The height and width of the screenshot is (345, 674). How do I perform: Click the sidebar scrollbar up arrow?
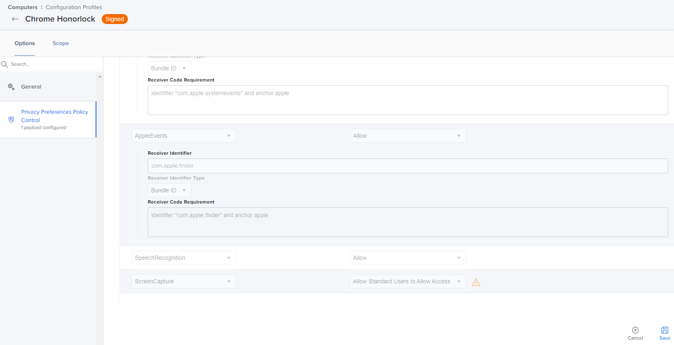tap(100, 77)
